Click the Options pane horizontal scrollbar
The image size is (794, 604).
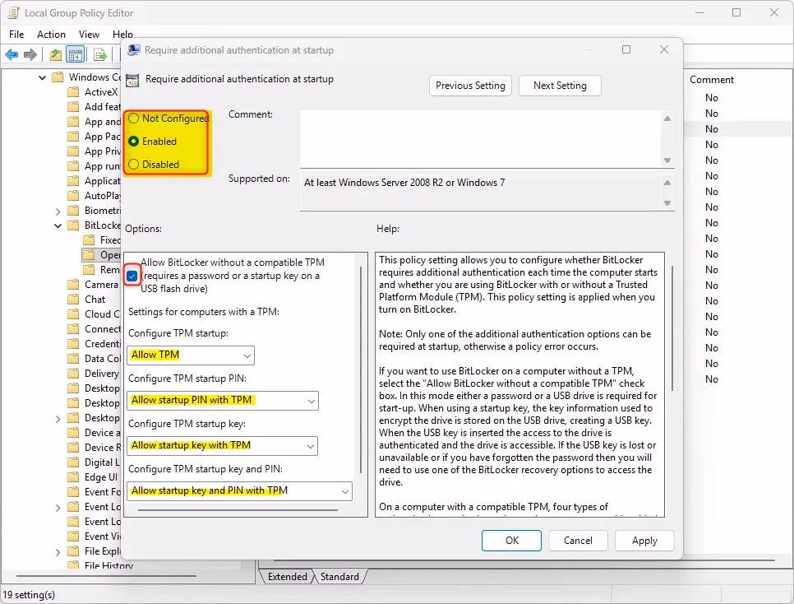[x=238, y=510]
